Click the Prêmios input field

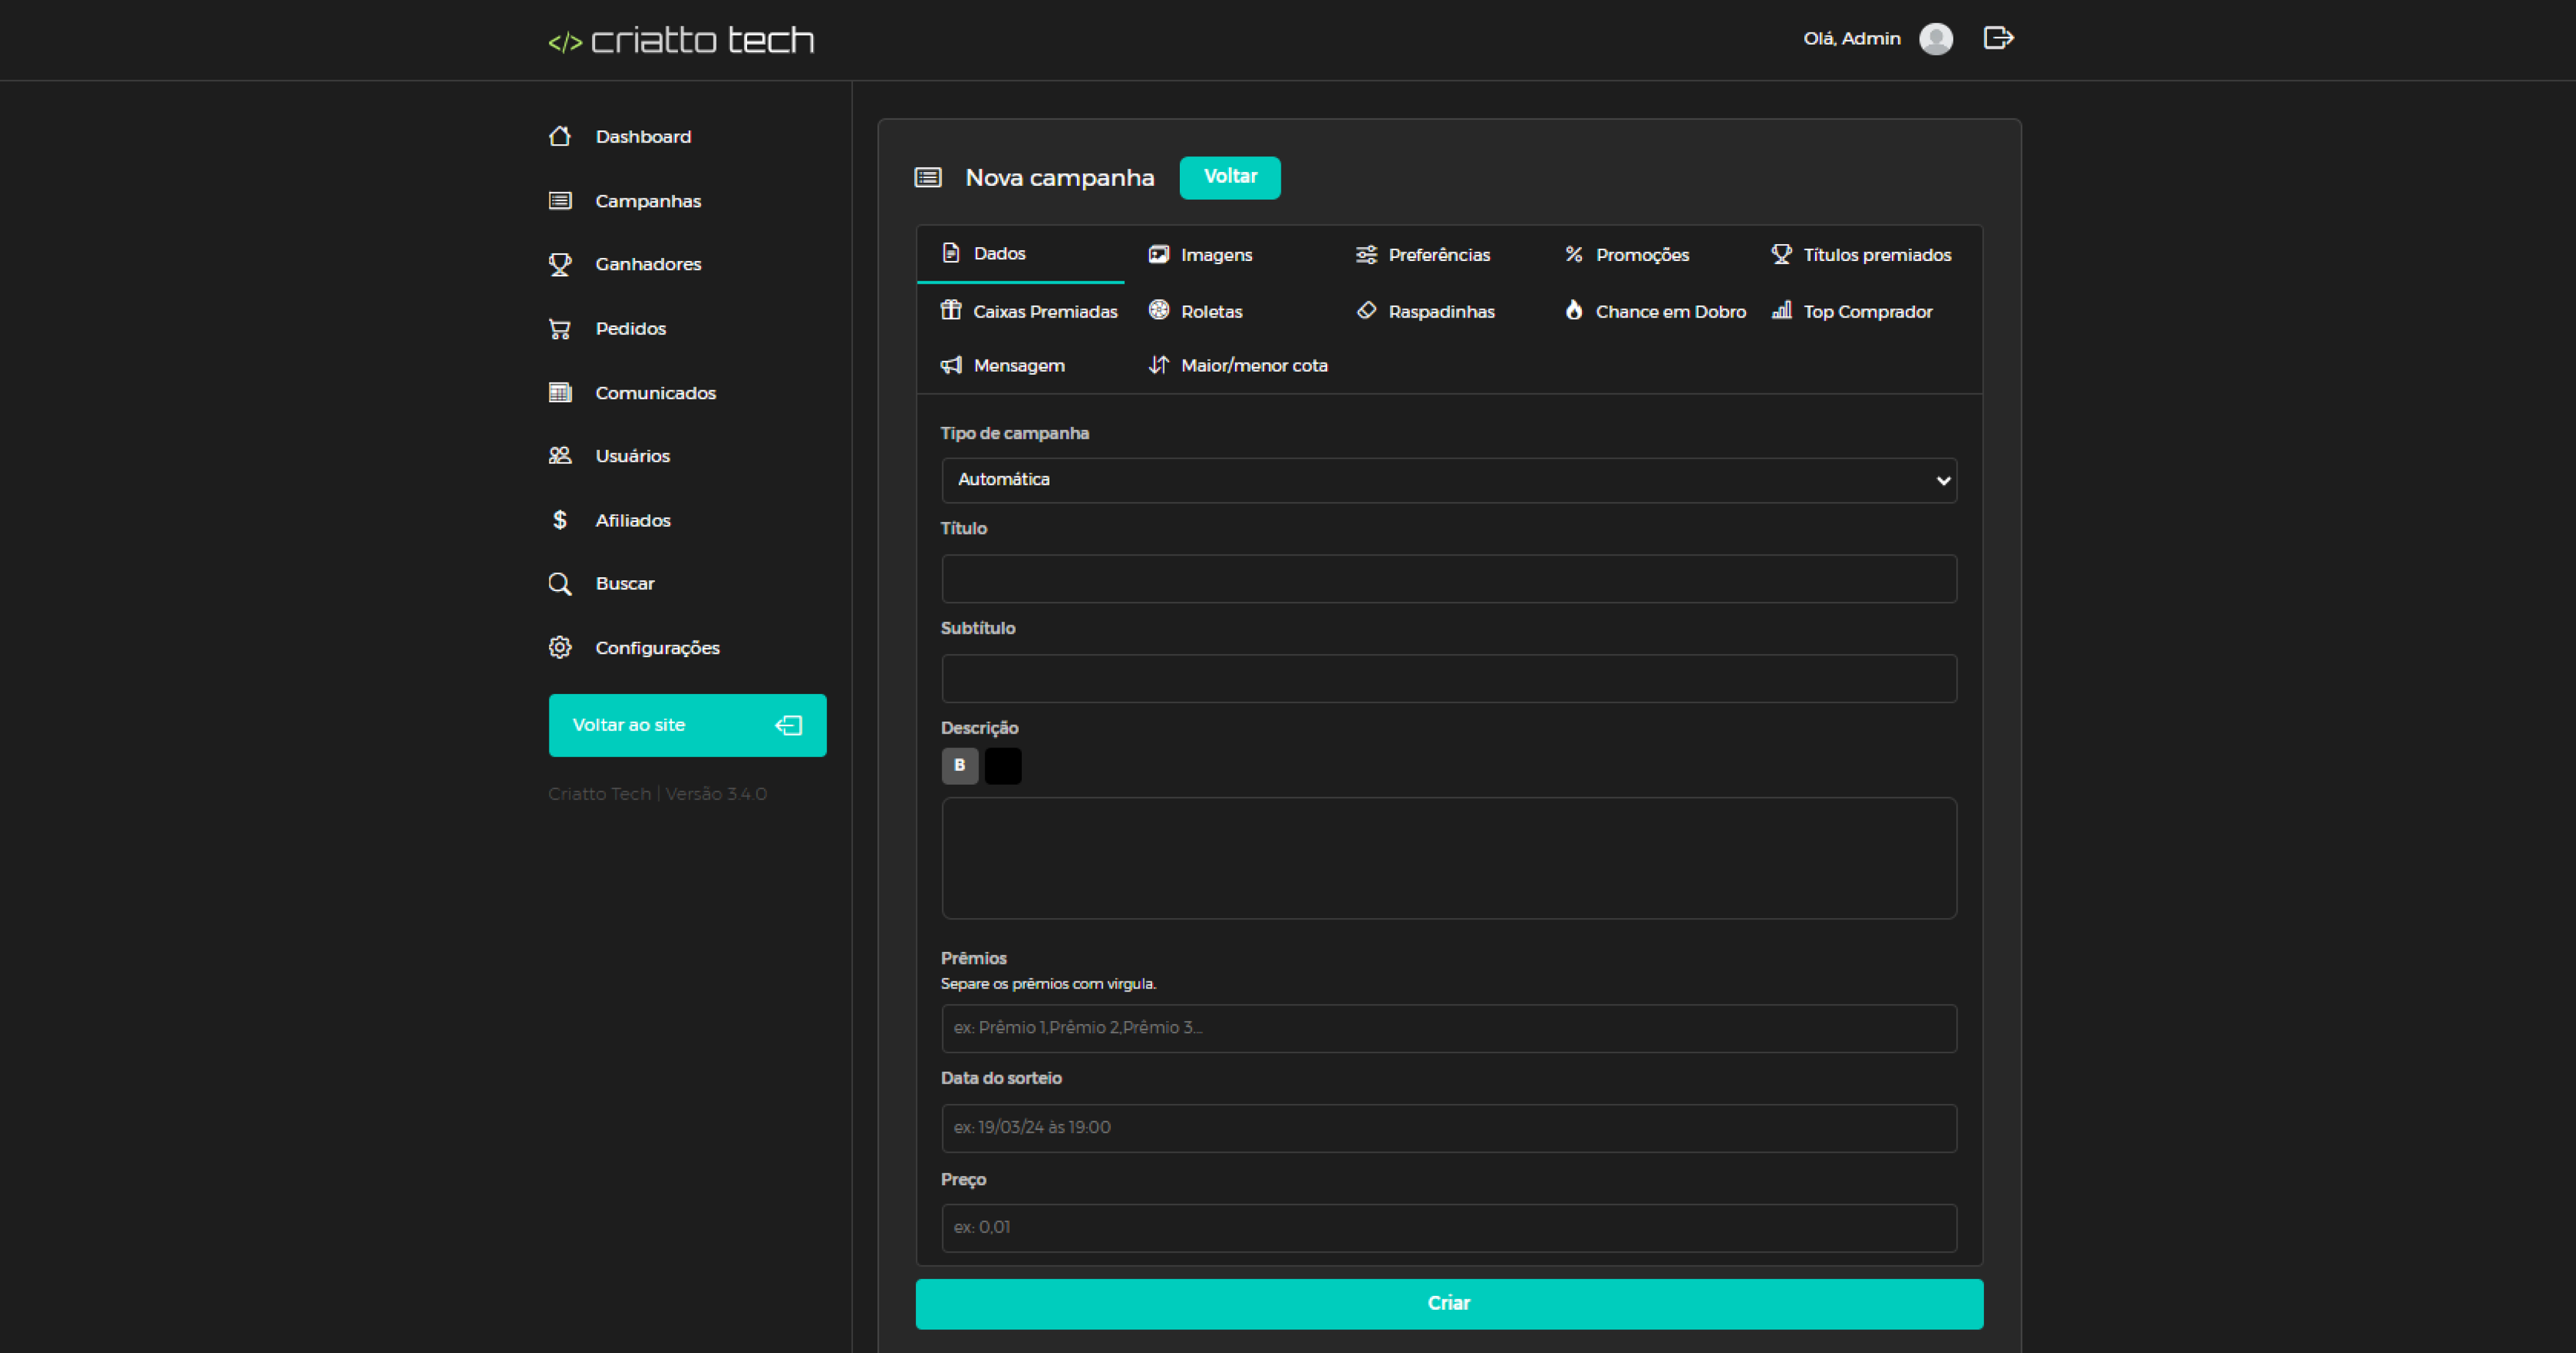pyautogui.click(x=1449, y=1029)
